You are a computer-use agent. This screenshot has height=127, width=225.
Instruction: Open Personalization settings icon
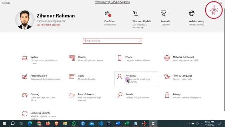pyautogui.click(x=25, y=77)
